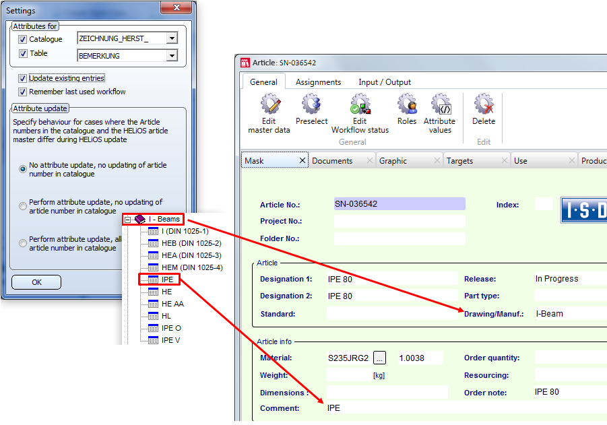Select the third Perform attribute update radio

[23, 243]
